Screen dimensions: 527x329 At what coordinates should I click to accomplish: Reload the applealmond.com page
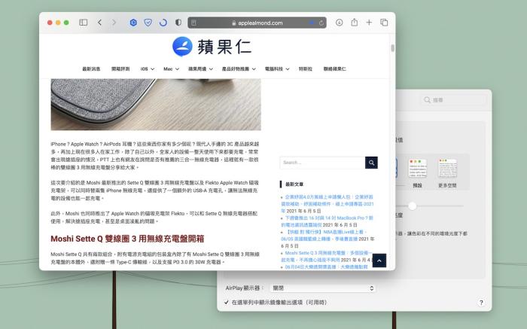point(321,23)
